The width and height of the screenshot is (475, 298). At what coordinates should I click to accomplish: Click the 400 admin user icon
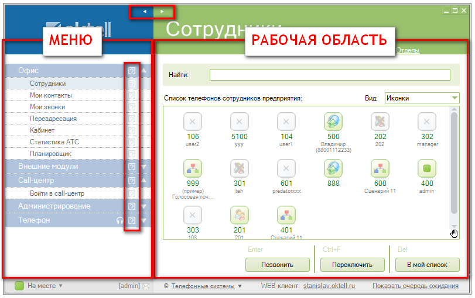point(426,168)
